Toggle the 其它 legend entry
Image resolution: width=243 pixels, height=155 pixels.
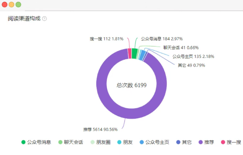(184, 142)
